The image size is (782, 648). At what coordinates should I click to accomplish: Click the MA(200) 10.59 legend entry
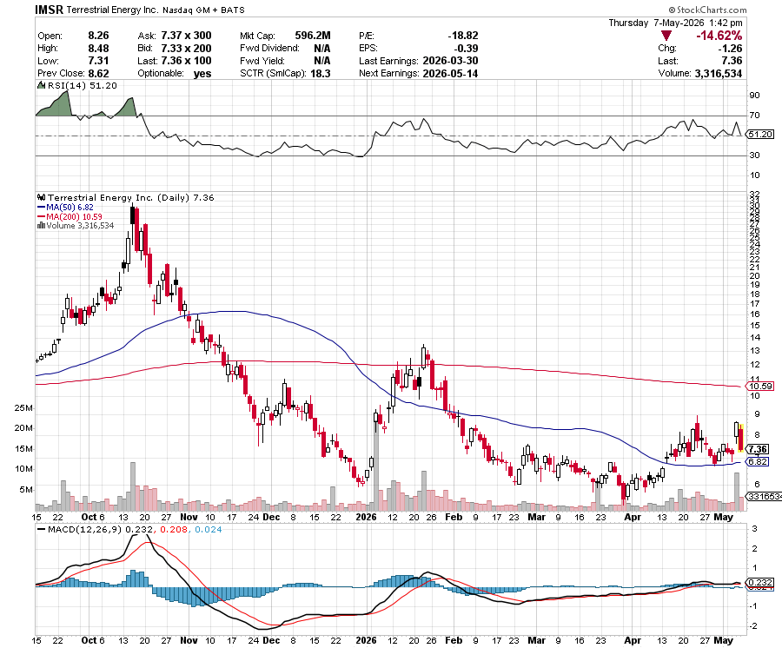pos(70,216)
